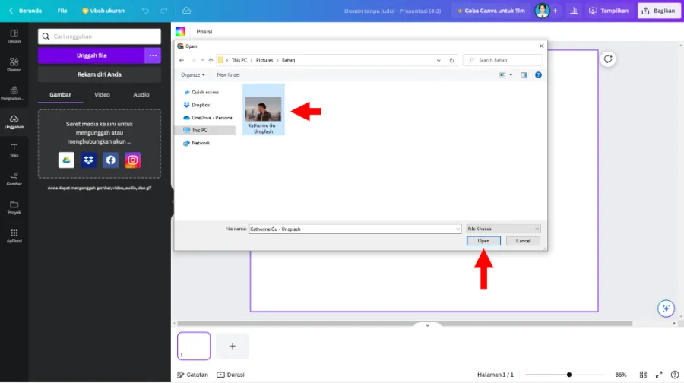Click the undo arrow in top bar
The width and height of the screenshot is (684, 383).
[145, 11]
